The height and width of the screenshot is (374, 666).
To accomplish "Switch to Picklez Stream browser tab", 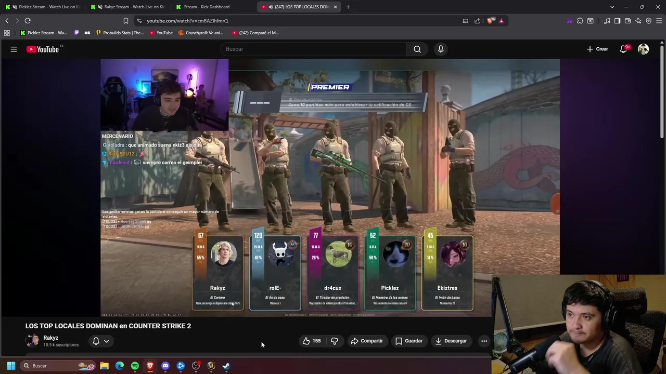I will coord(43,7).
